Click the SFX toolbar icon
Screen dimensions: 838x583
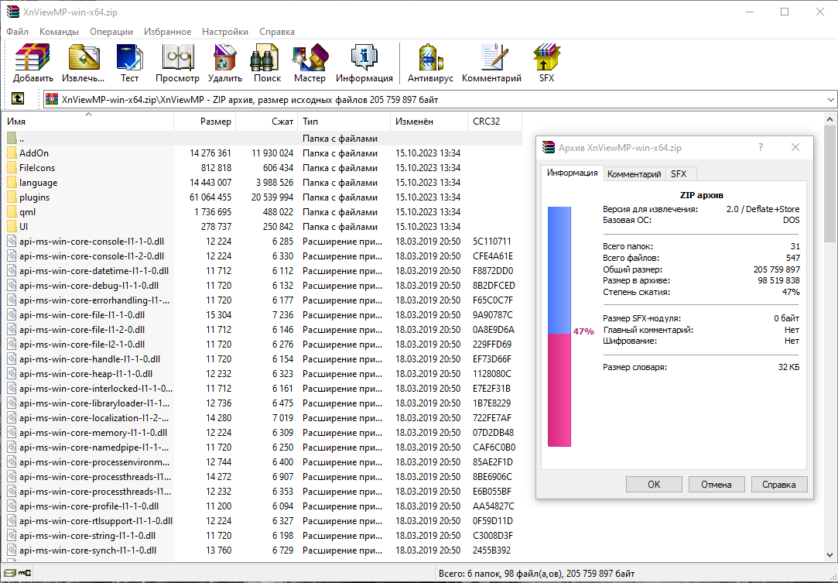tap(546, 57)
